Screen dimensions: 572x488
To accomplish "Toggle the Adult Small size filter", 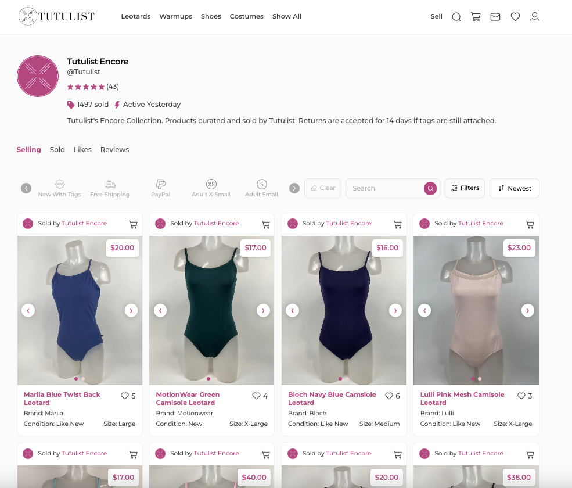I will click(x=261, y=188).
